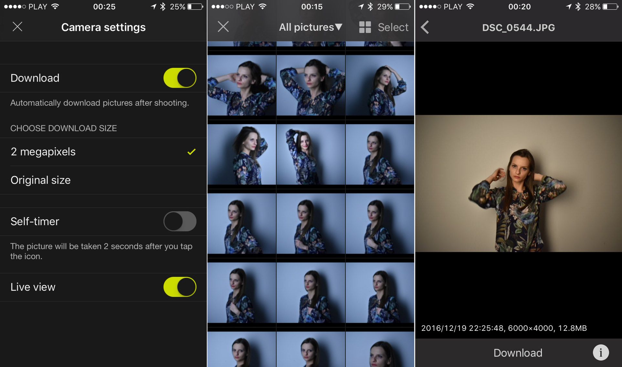Open first full-row thumbnail with both arms raised
The image size is (622, 367).
click(x=242, y=85)
